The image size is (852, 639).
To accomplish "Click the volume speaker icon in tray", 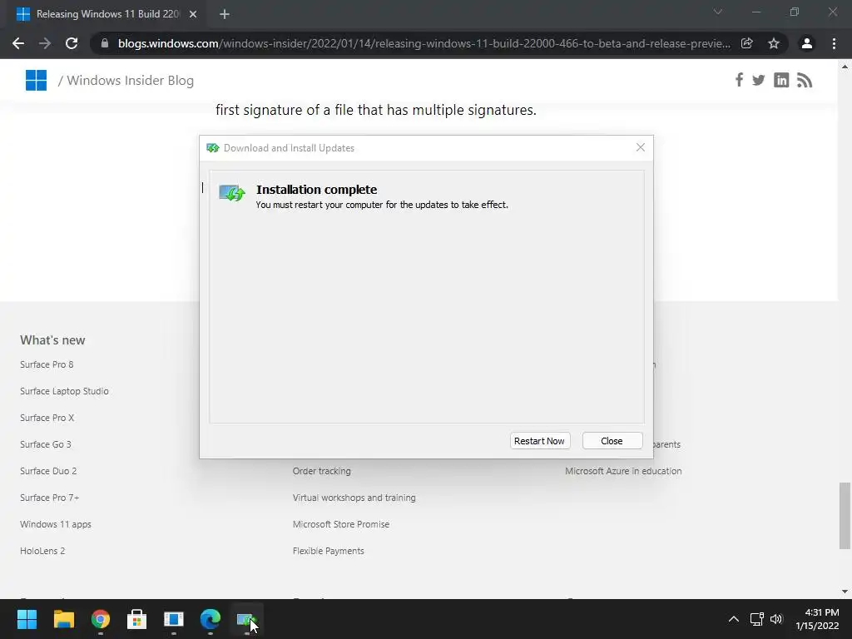I will (x=776, y=619).
